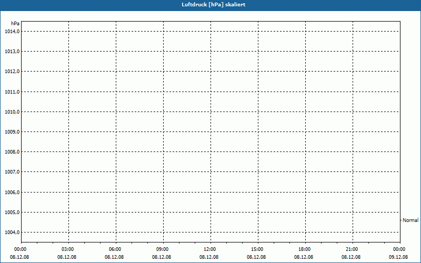Click the Normal marker on the right edge
This screenshot has width=421, height=263.
(x=410, y=220)
